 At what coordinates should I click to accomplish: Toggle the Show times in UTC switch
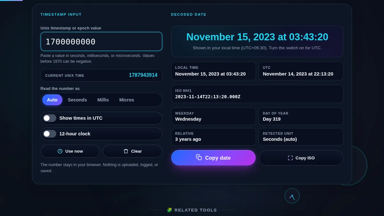(50, 118)
